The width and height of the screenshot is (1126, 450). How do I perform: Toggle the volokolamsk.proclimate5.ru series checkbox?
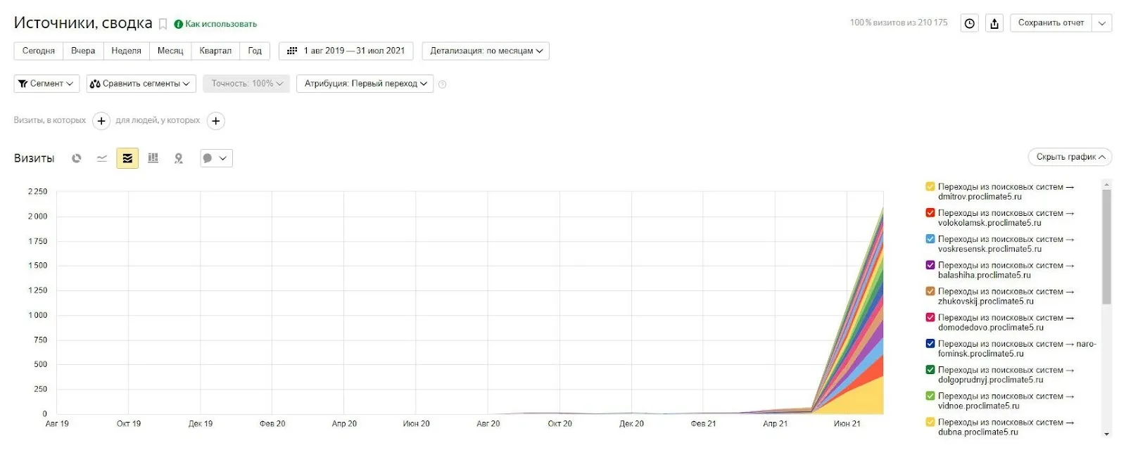[x=930, y=213]
